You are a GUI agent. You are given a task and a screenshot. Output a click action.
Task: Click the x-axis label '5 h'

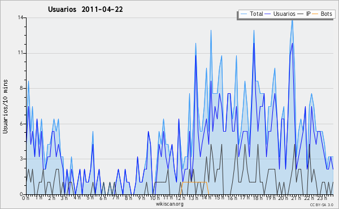[90, 198]
